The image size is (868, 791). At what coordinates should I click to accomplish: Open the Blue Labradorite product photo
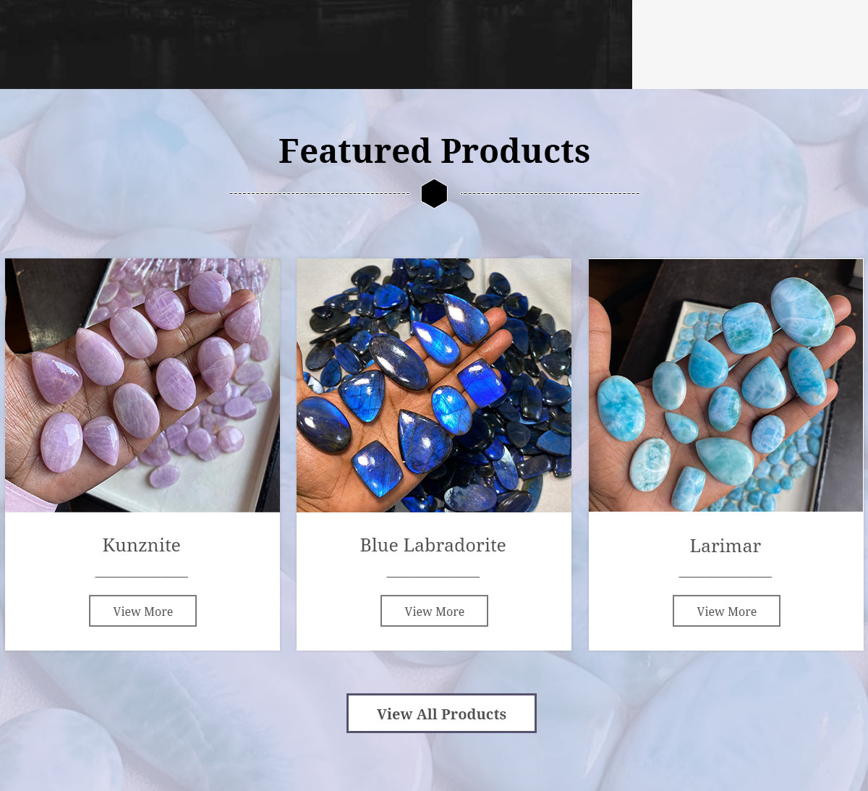[x=434, y=385]
